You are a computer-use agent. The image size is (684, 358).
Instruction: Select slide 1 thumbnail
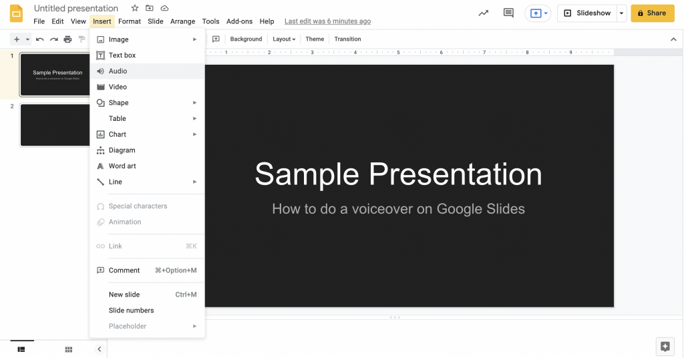55,75
